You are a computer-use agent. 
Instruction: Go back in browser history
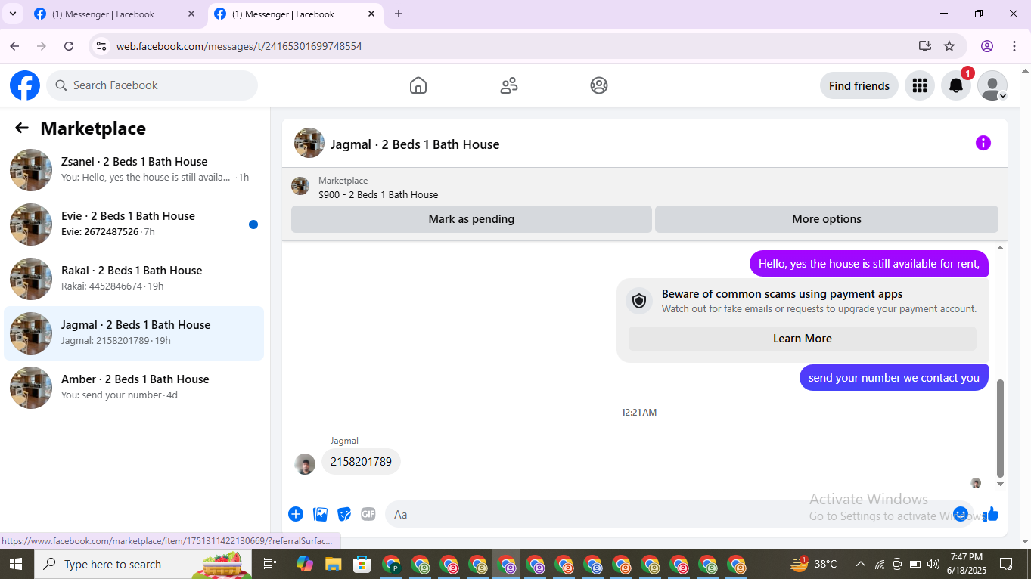coord(14,46)
